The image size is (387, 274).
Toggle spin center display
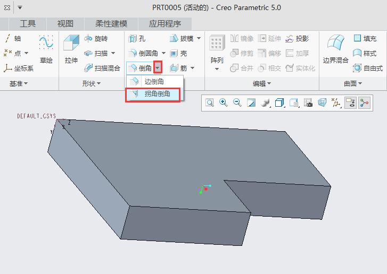[364, 102]
